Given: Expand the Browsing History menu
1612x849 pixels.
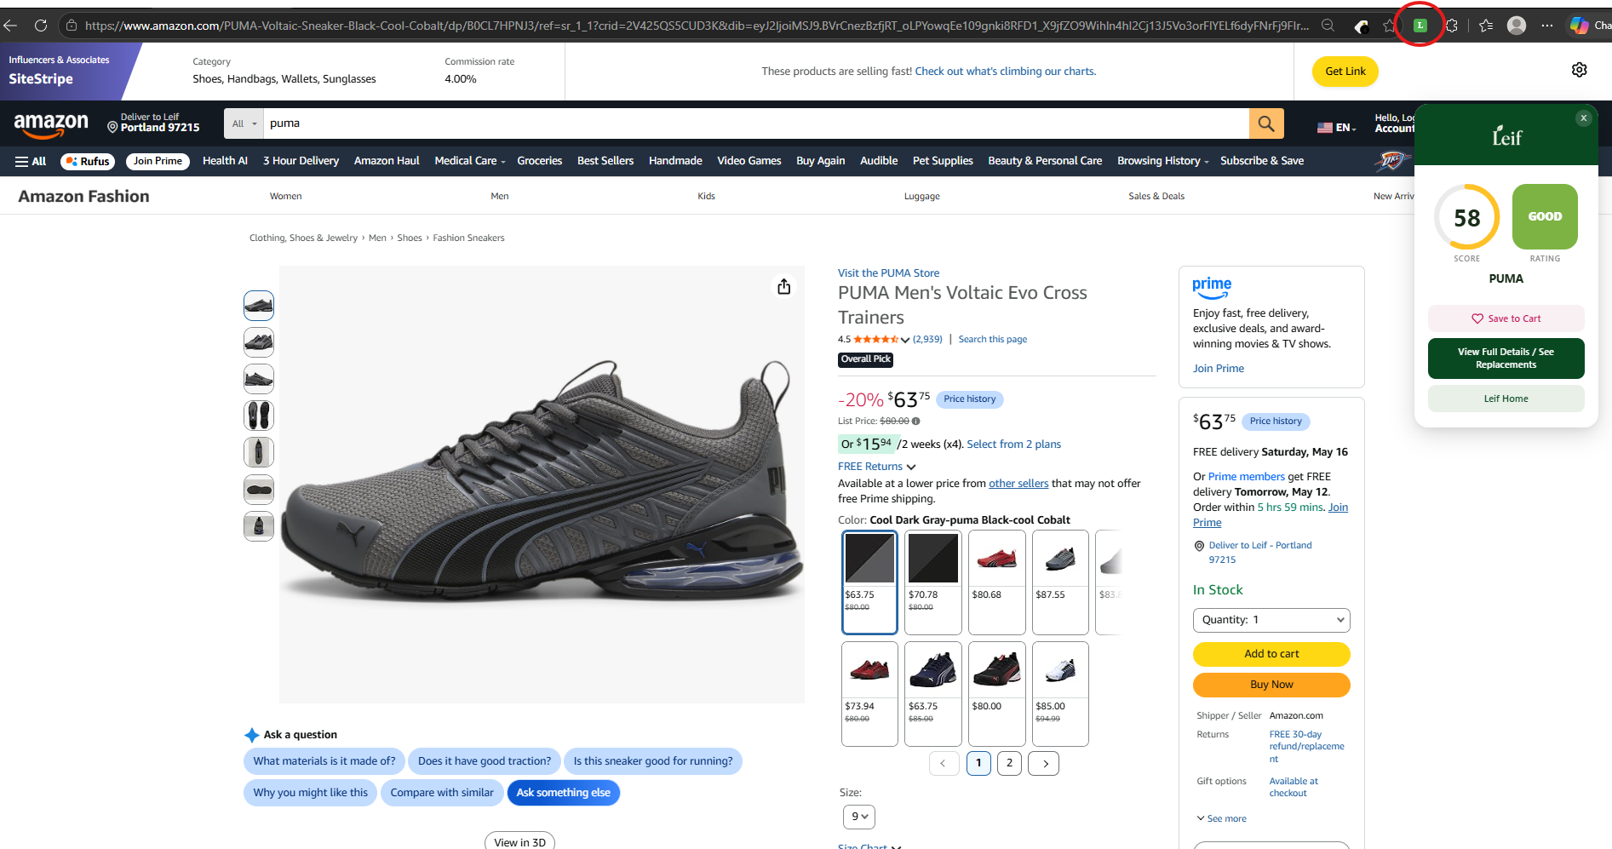Looking at the screenshot, I should 1162,161.
